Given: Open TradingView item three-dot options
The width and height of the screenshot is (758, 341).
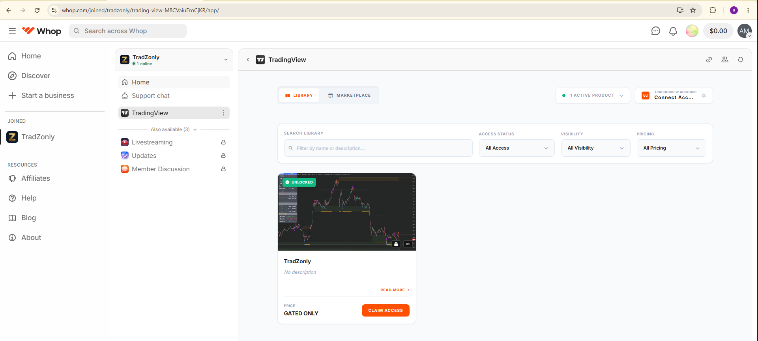Looking at the screenshot, I should tap(223, 113).
